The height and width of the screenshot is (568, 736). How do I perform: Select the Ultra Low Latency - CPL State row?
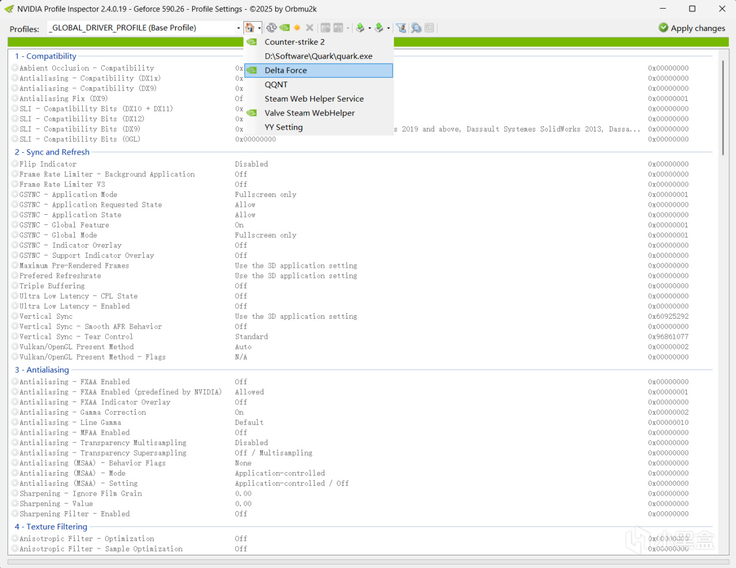pyautogui.click(x=79, y=296)
